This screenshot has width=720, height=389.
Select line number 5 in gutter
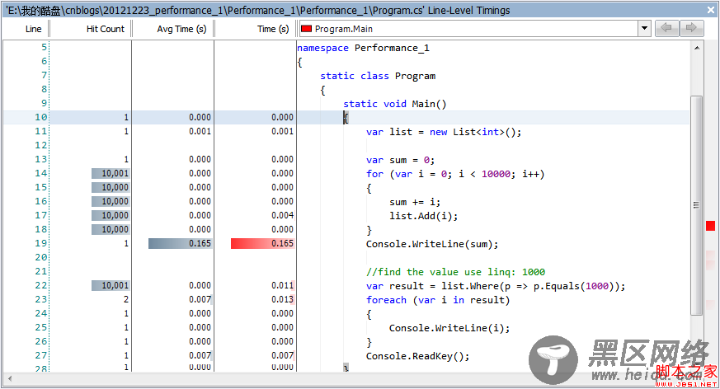pos(44,47)
